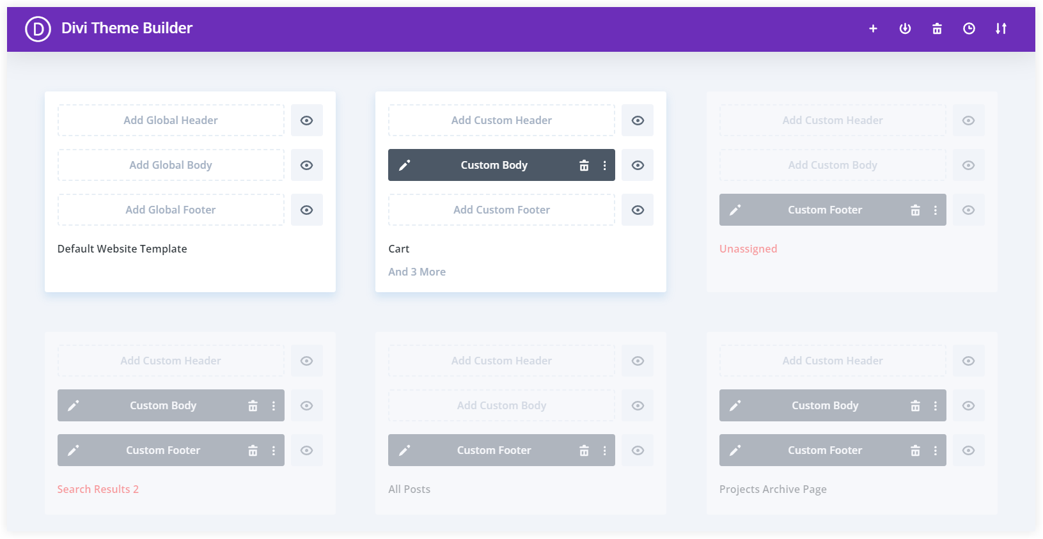Click the Search Results 2 template name
The image size is (1043, 539).
click(x=98, y=489)
